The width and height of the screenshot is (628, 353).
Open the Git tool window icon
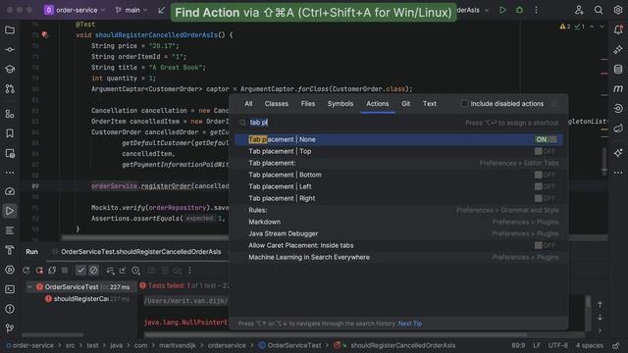pos(10,328)
